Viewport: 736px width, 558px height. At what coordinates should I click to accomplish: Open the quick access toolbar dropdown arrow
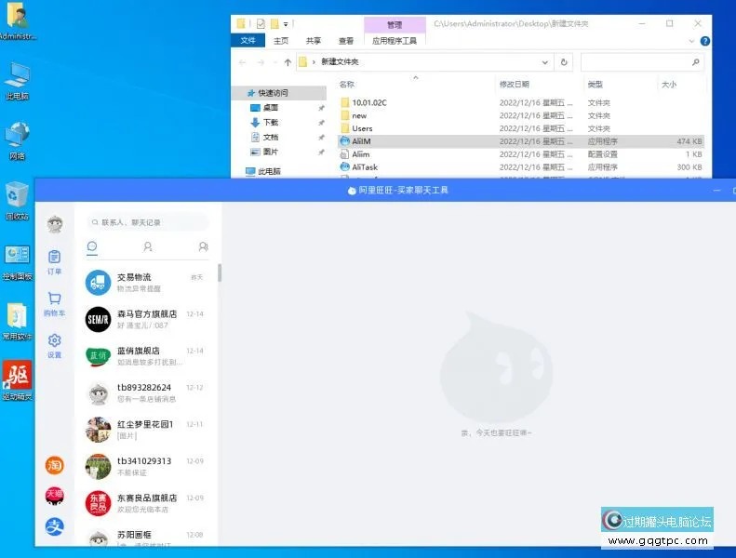285,23
